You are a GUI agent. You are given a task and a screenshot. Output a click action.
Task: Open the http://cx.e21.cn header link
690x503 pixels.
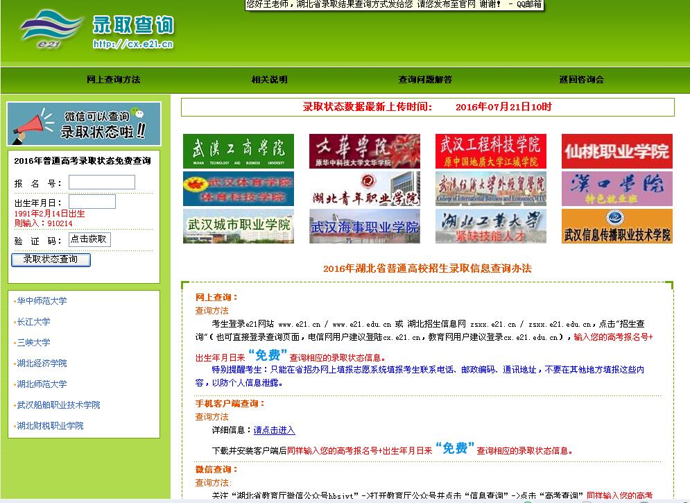[133, 44]
